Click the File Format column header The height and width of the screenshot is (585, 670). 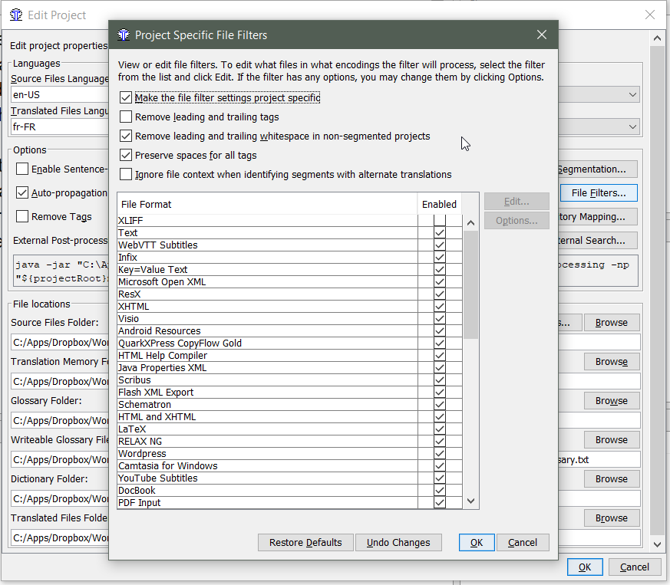pos(267,204)
